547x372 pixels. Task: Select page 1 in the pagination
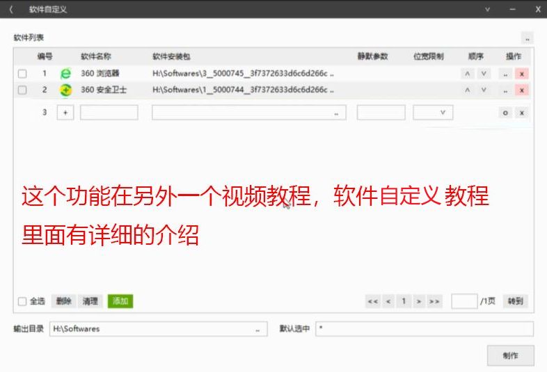click(403, 301)
